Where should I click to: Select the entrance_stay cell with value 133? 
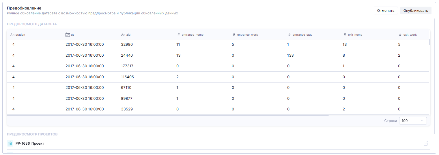coord(290,55)
